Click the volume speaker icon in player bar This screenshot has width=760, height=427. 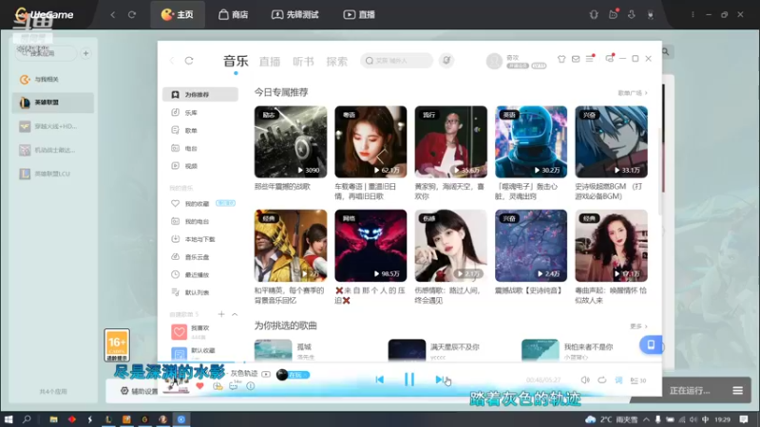click(x=585, y=381)
